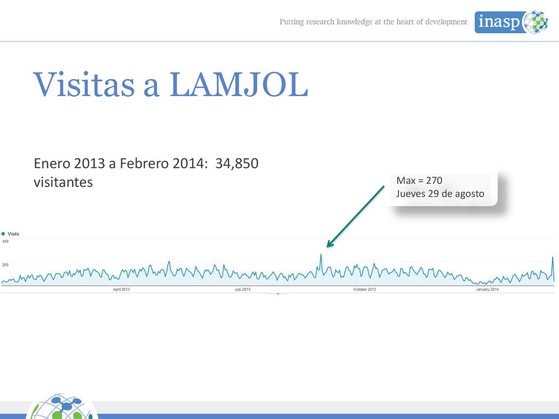
Task: Click the 400 y-axis label
Action: [5, 241]
